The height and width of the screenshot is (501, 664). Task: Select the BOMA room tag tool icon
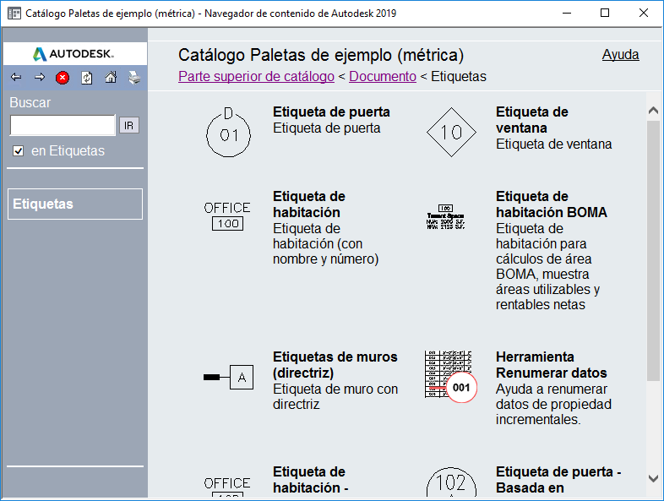[x=445, y=217]
